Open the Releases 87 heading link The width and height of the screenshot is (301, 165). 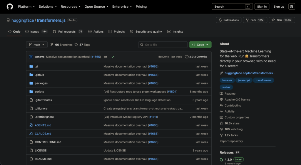coord(229,153)
